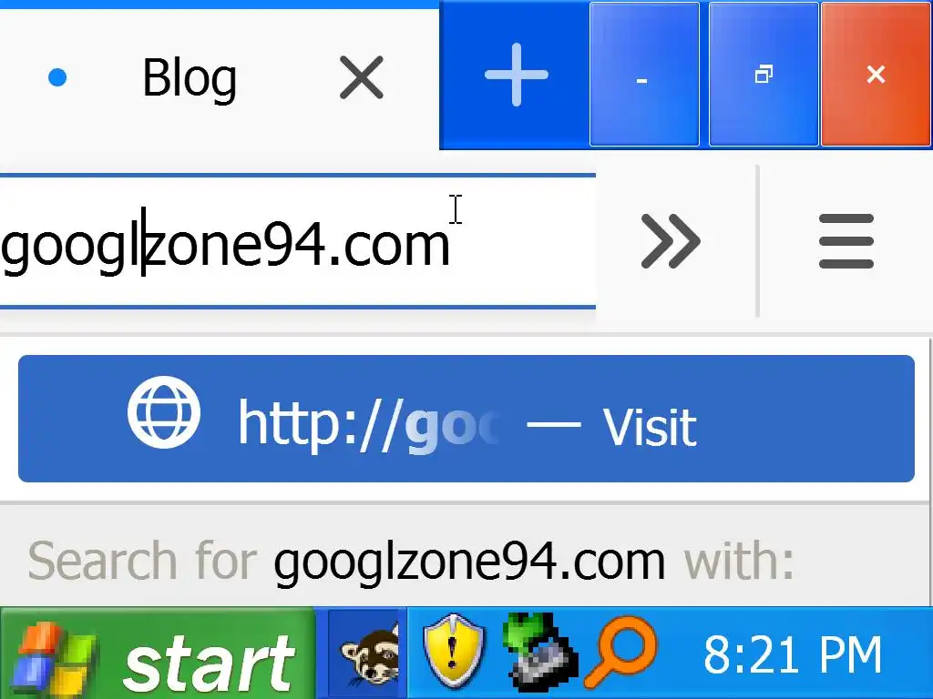This screenshot has width=933, height=699.
Task: Close the browser with red X button
Action: click(876, 75)
